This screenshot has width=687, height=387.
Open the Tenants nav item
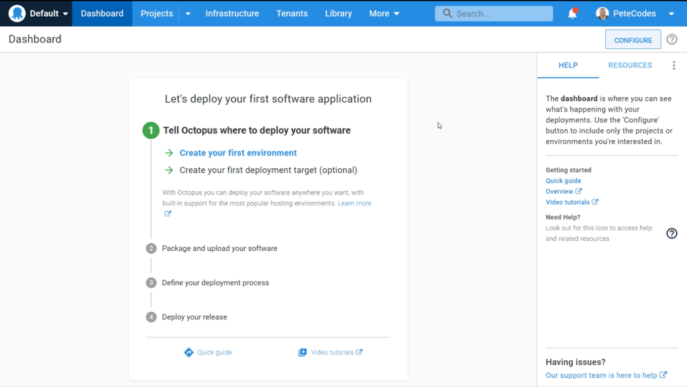pos(292,13)
